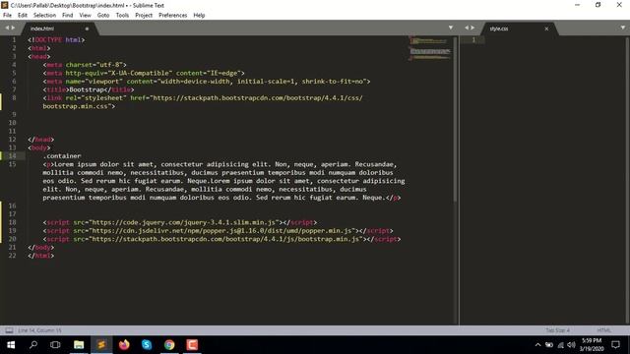
Task: Change the HTML syntax selector
Action: click(x=603, y=330)
